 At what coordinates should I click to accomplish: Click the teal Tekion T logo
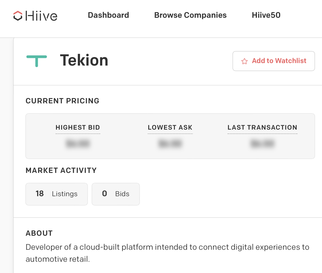point(37,61)
